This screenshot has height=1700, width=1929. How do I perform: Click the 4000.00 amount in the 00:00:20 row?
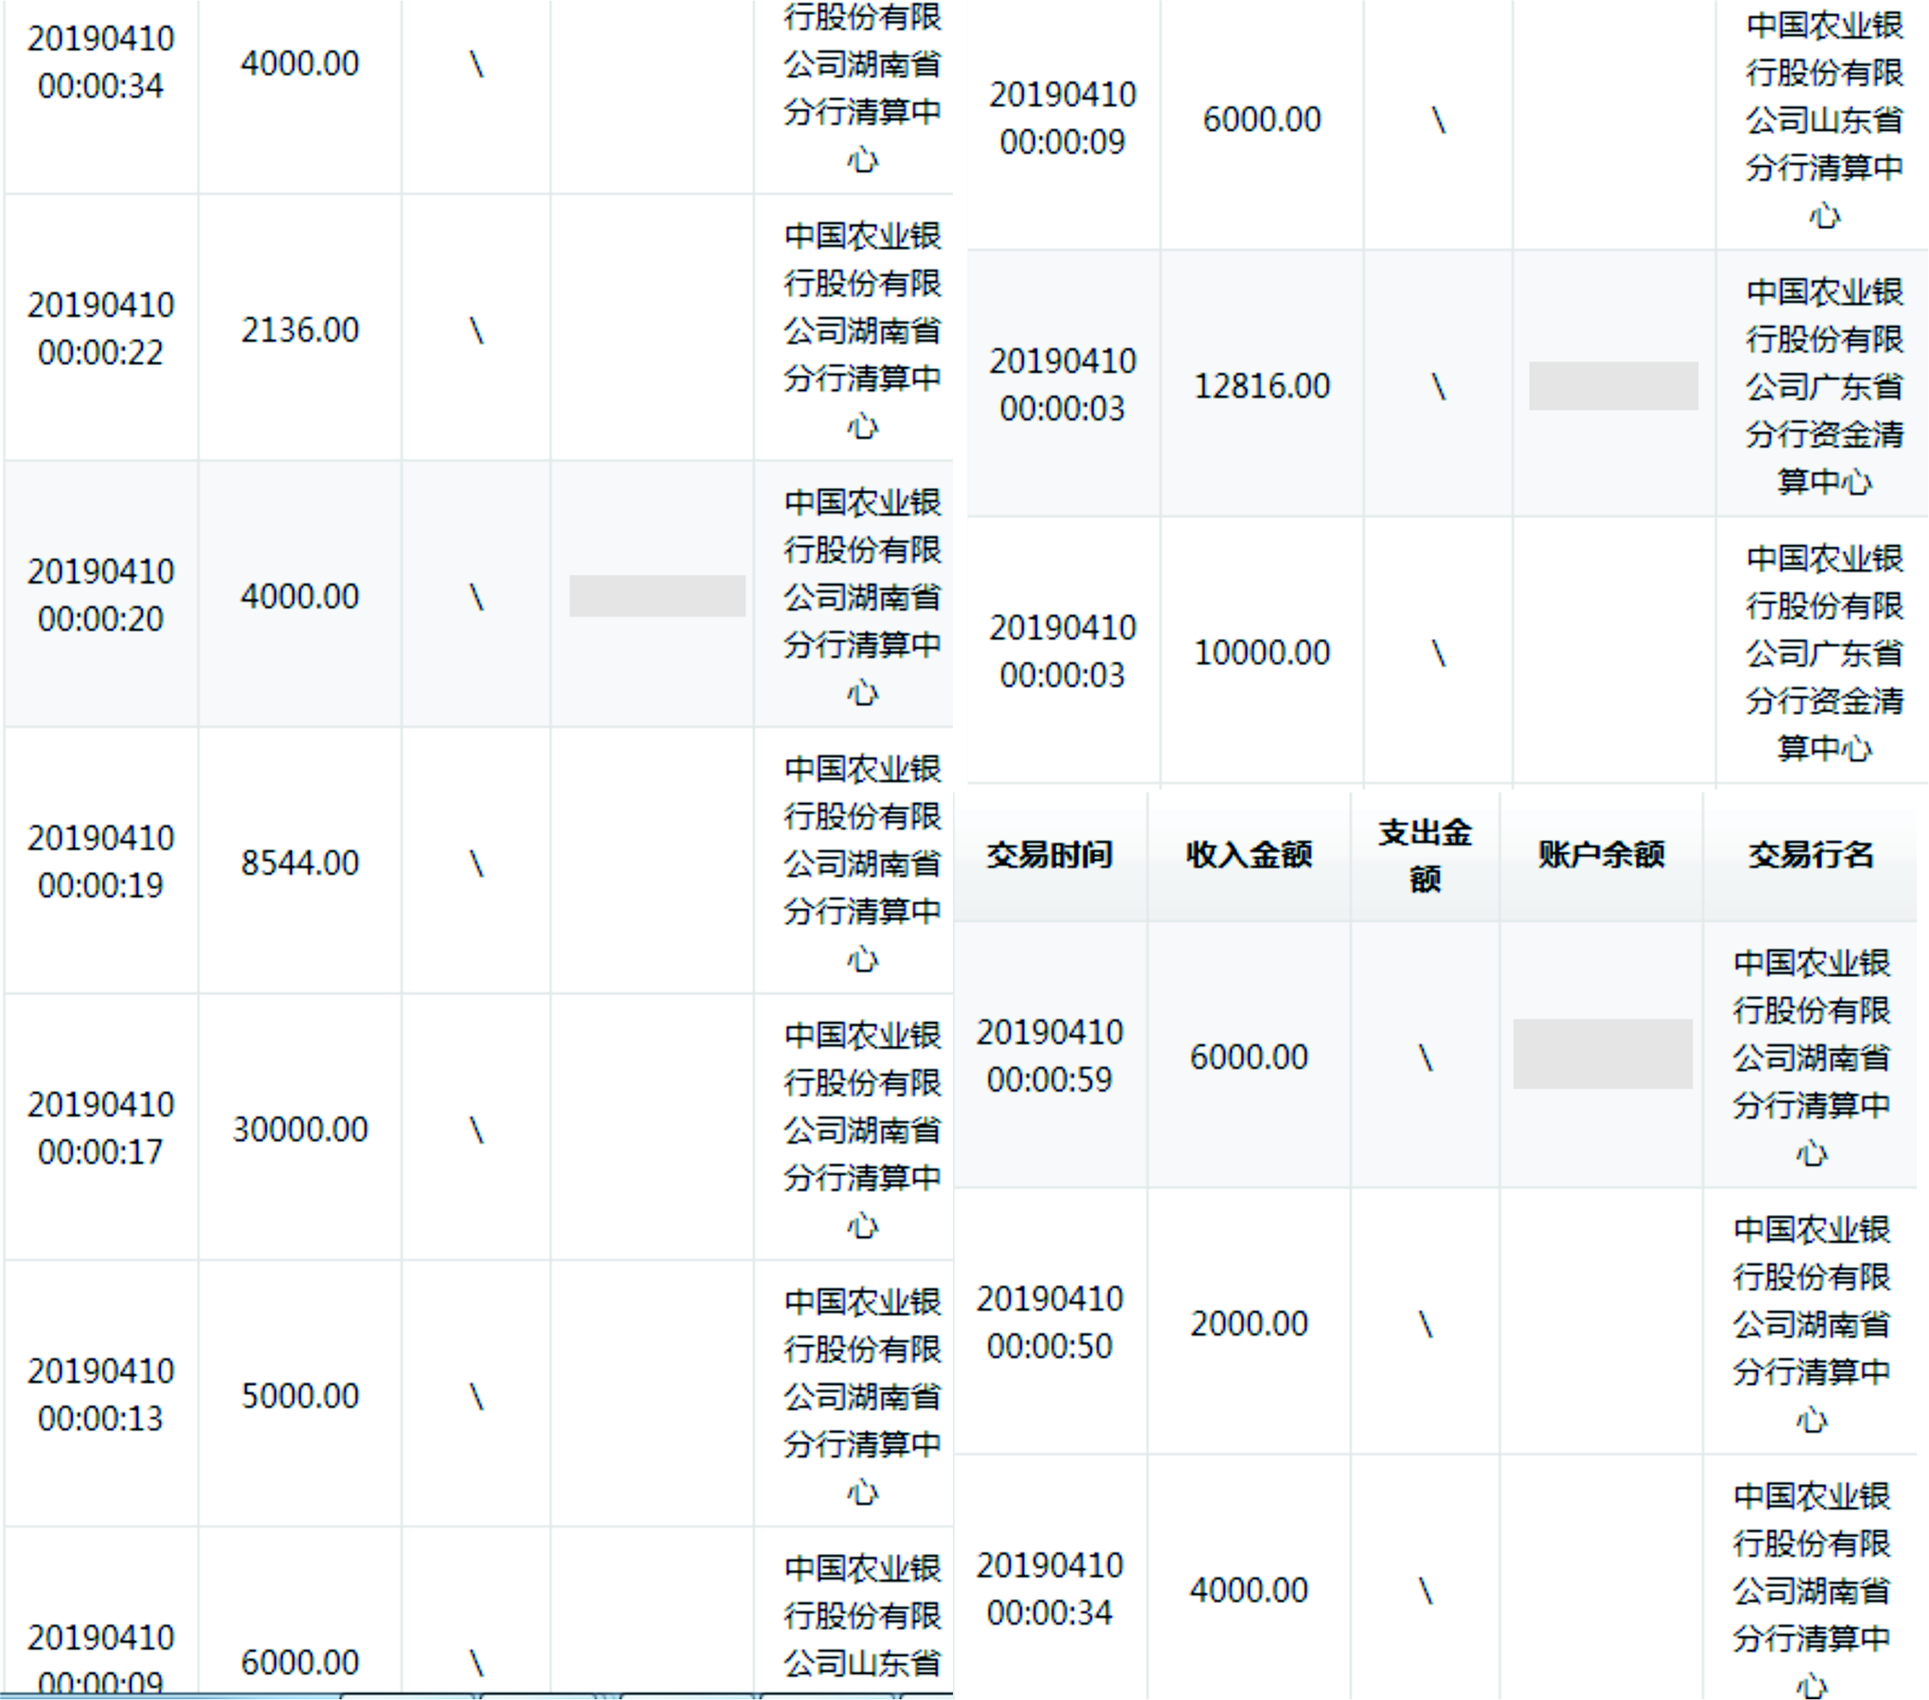pos(300,596)
